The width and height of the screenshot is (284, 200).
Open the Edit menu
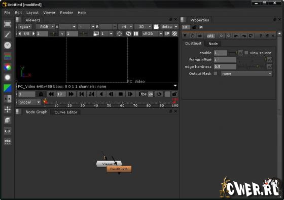click(18, 13)
